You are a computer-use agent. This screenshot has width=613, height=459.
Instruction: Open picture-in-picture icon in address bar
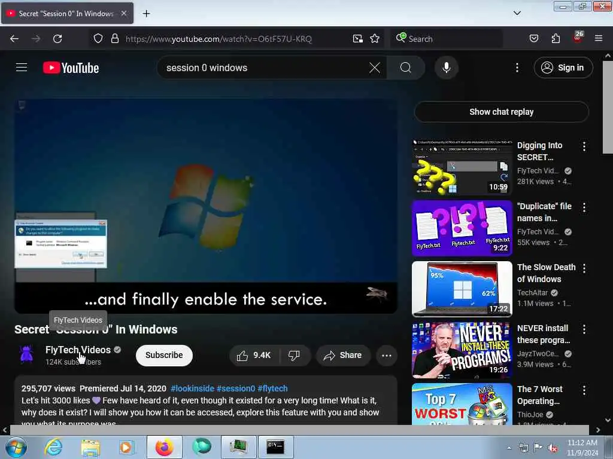(x=358, y=39)
